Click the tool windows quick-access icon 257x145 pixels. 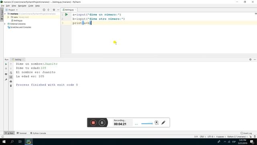click(x=2, y=137)
